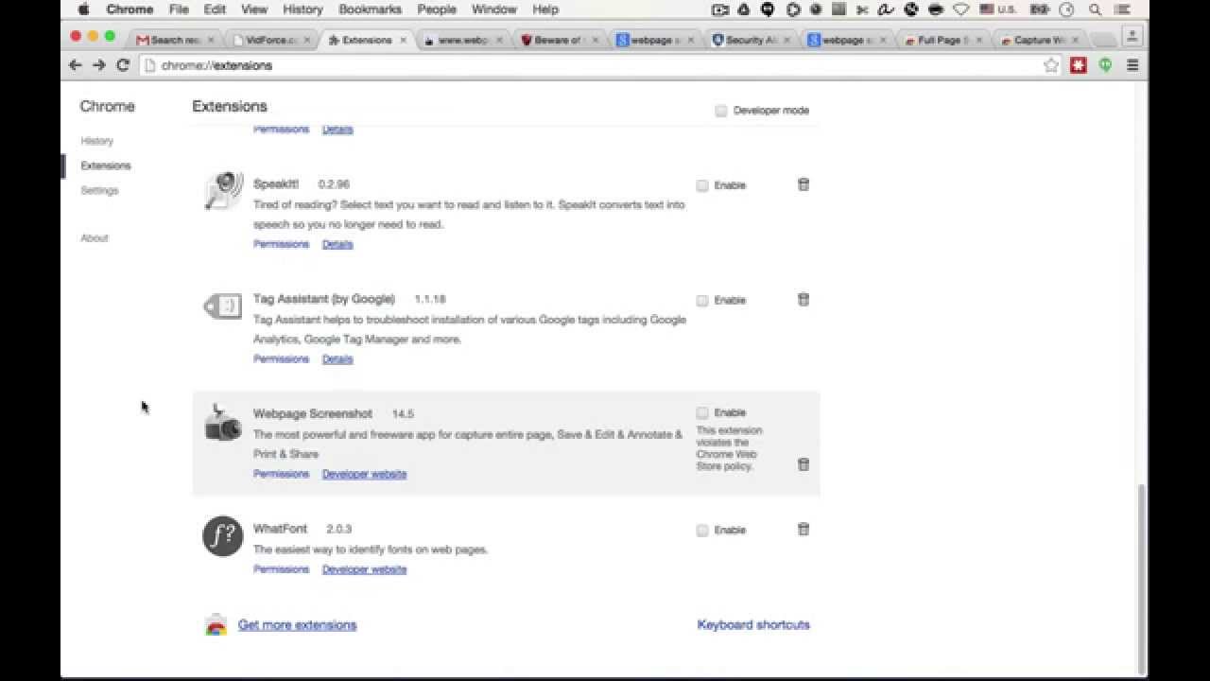Open Settings in the Chrome sidebar
The width and height of the screenshot is (1210, 681).
pyautogui.click(x=99, y=190)
